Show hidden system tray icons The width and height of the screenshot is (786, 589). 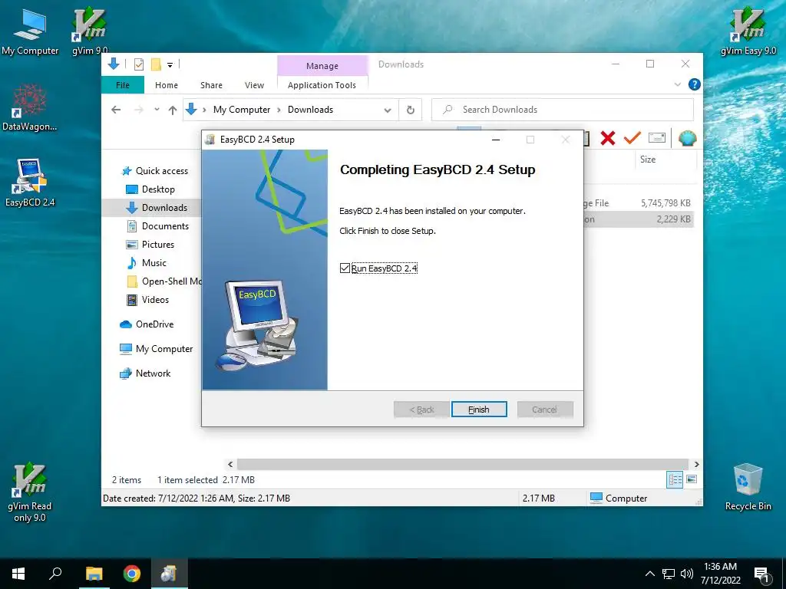tap(649, 574)
